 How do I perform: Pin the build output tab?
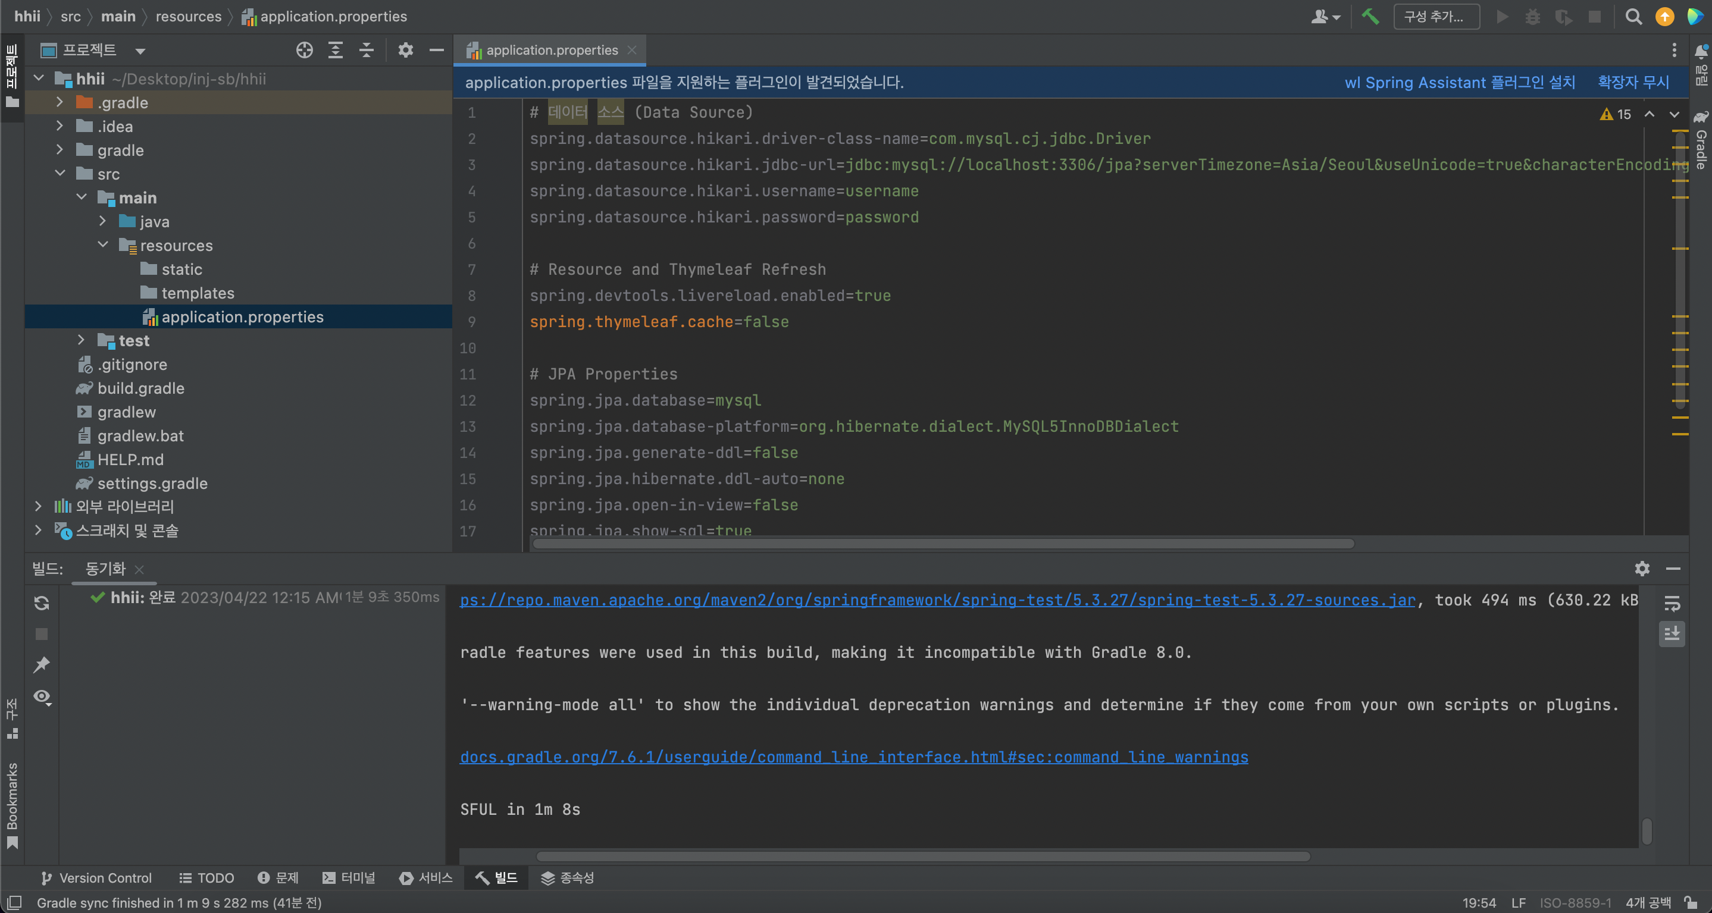42,664
